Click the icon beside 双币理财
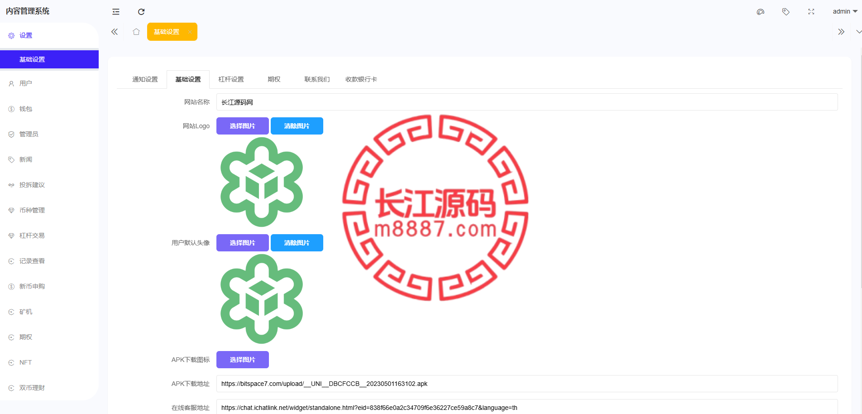 point(11,388)
